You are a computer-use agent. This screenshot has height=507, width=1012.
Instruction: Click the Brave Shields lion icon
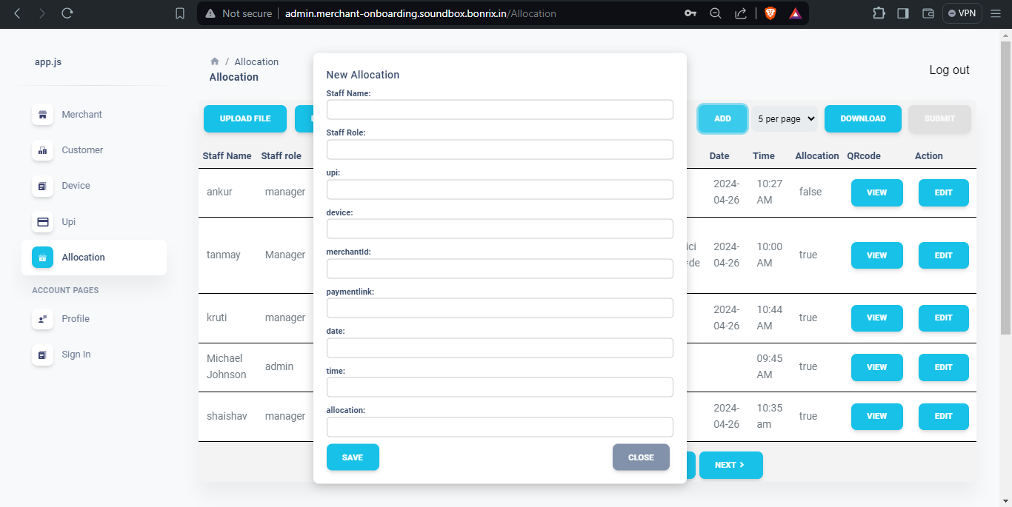pyautogui.click(x=770, y=13)
